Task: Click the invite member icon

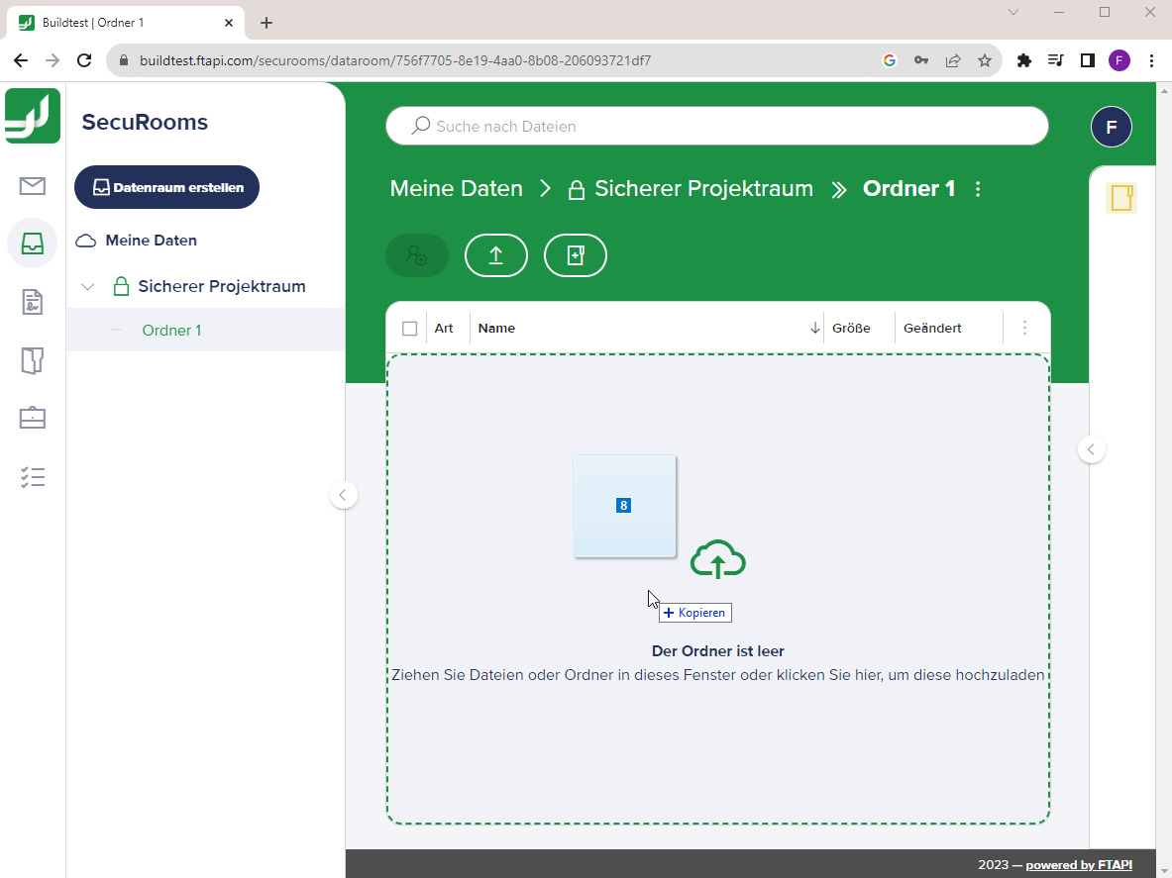Action: tap(416, 255)
